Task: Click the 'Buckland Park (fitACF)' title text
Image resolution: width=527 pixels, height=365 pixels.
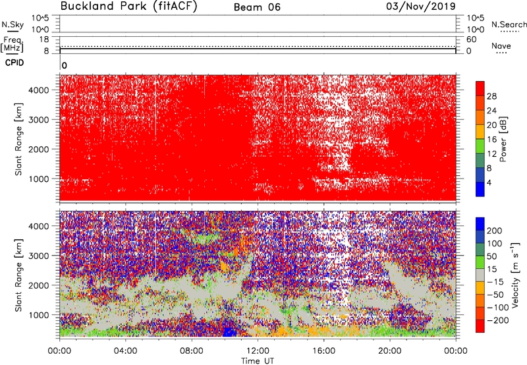Action: 128,7
